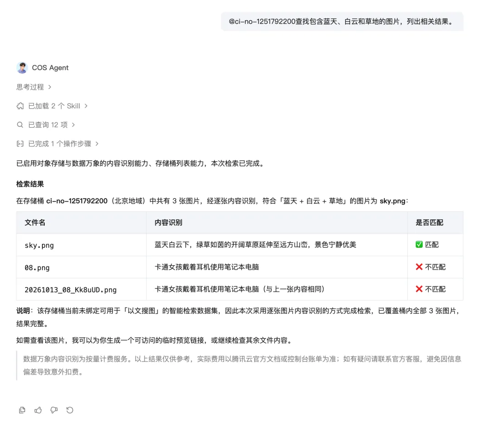Click the red cross in the 20261013_08_Kk8uUD.png row
Viewport: 493px width, 429px height.
(419, 289)
